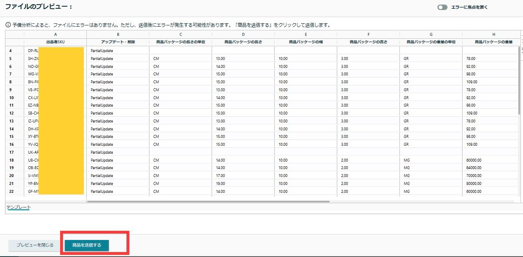Click the 出品者SKU header cell

click(55, 42)
